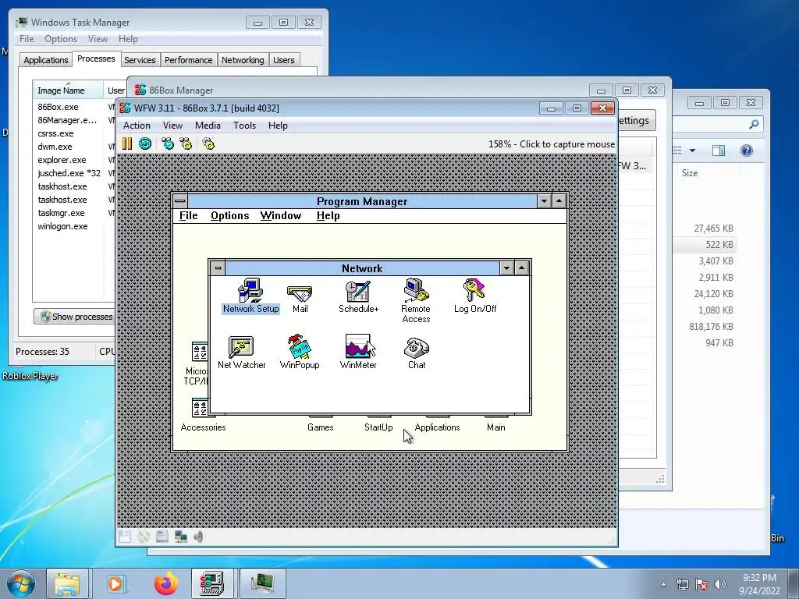Select the WinPopup icon
Image resolution: width=799 pixels, height=599 pixels.
tap(299, 352)
